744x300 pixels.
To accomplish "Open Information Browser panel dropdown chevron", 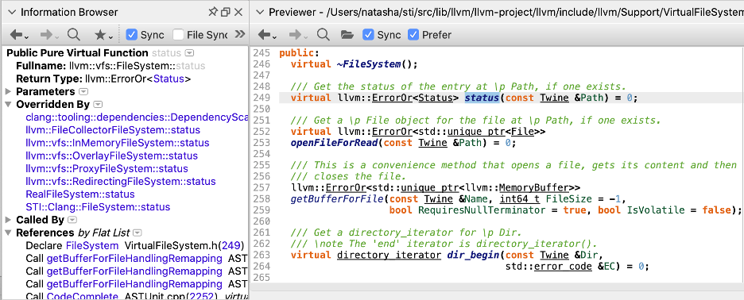I will [12, 13].
